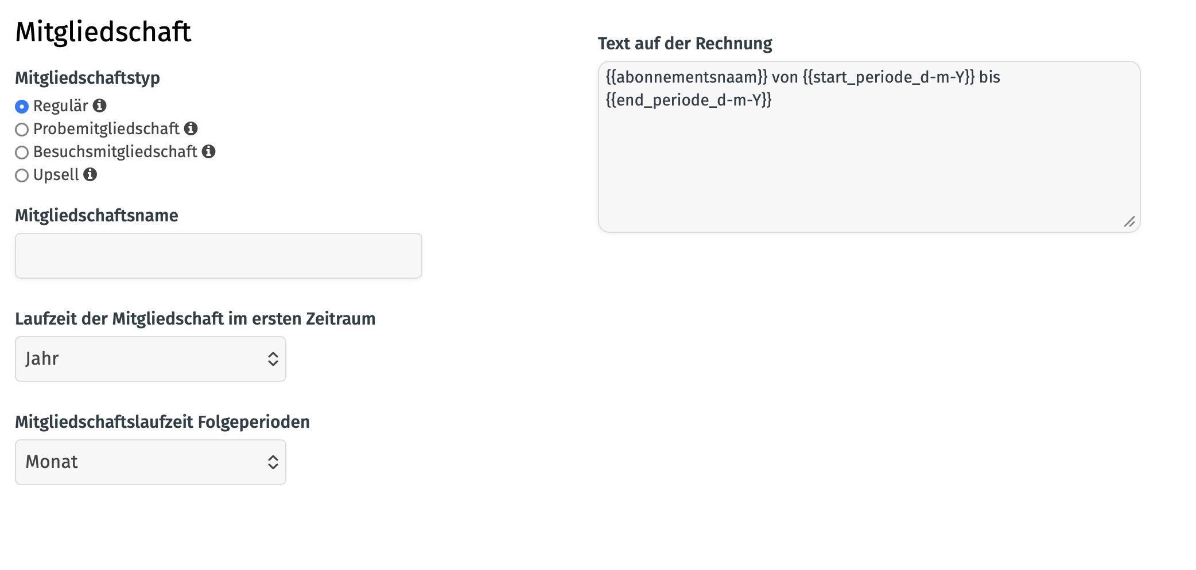View the Upsell info icon
This screenshot has height=570, width=1196.
coord(90,174)
